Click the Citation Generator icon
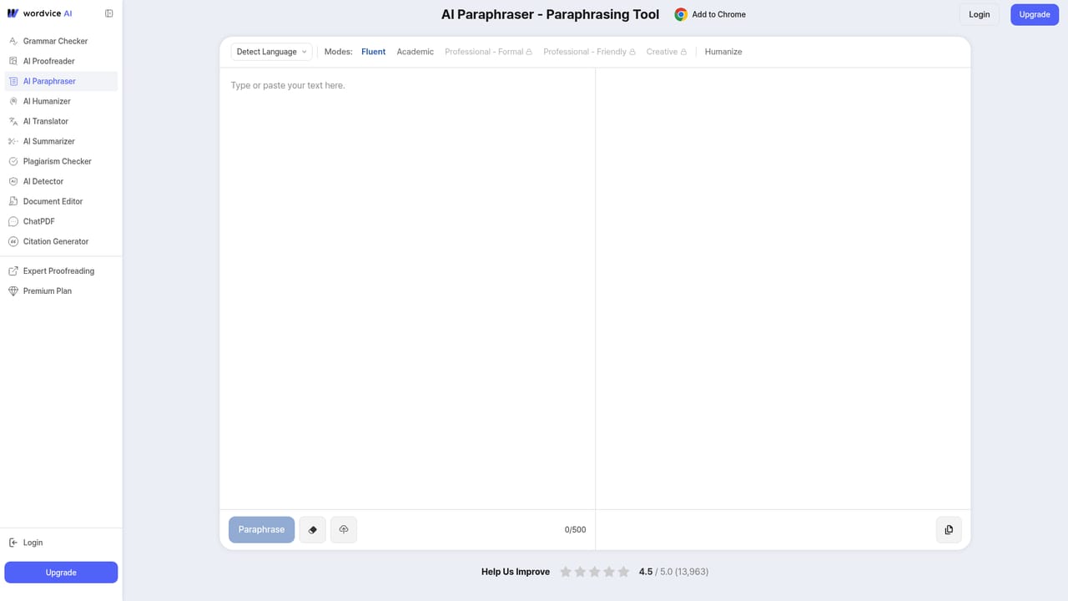1068x601 pixels. point(13,241)
